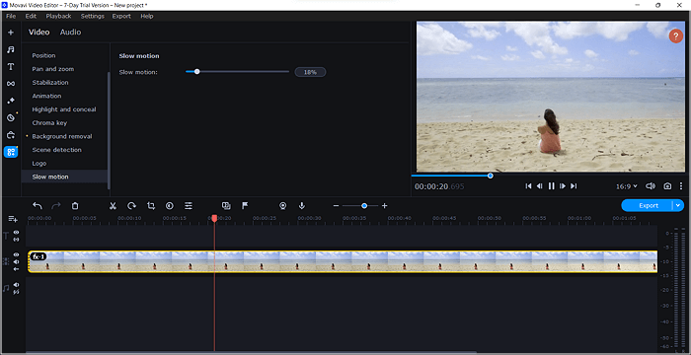Expand the Export options arrow
Viewport: 691px width, 355px height.
click(678, 206)
